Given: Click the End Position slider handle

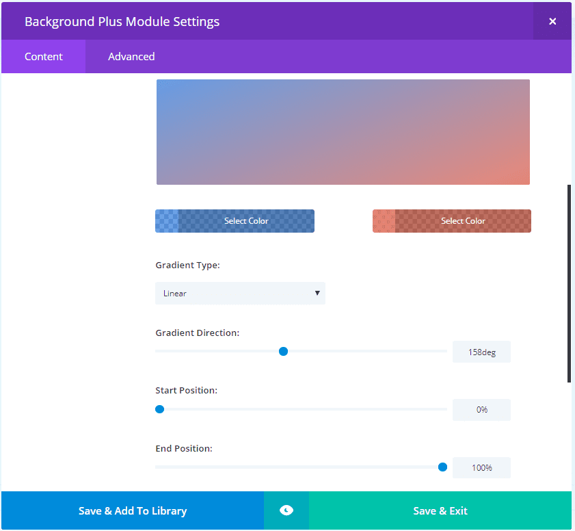Looking at the screenshot, I should coord(442,467).
